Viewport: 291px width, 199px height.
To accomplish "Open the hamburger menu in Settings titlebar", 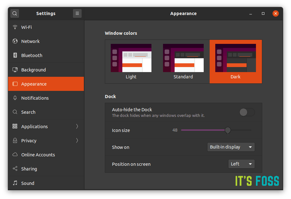I will 77,13.
